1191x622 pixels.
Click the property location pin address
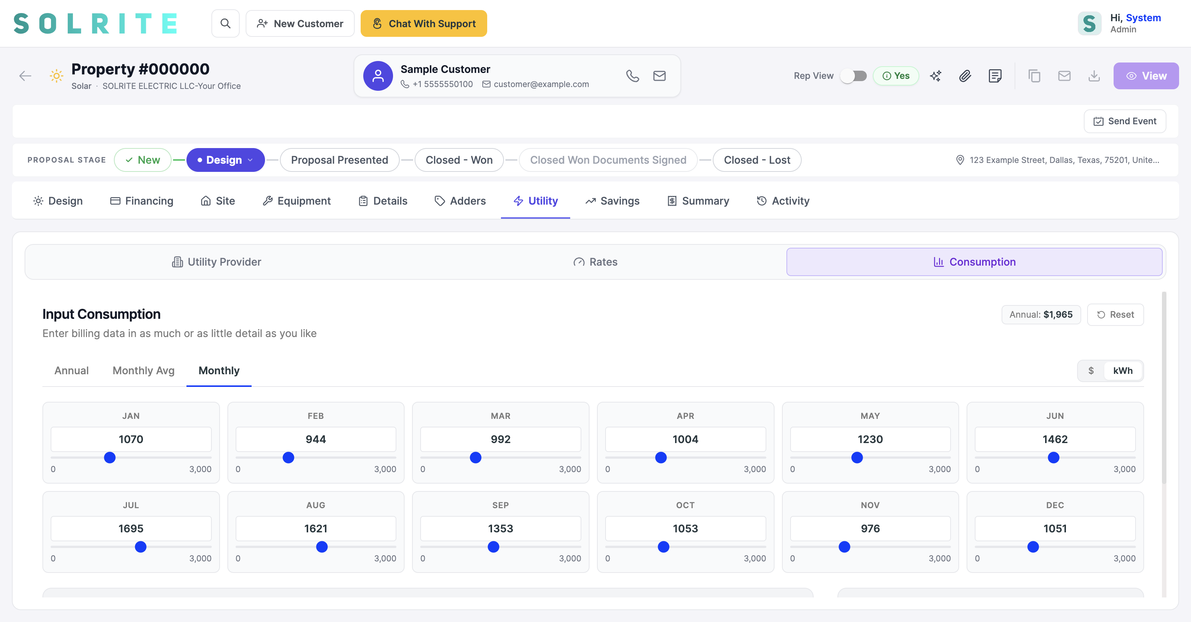[1057, 160]
